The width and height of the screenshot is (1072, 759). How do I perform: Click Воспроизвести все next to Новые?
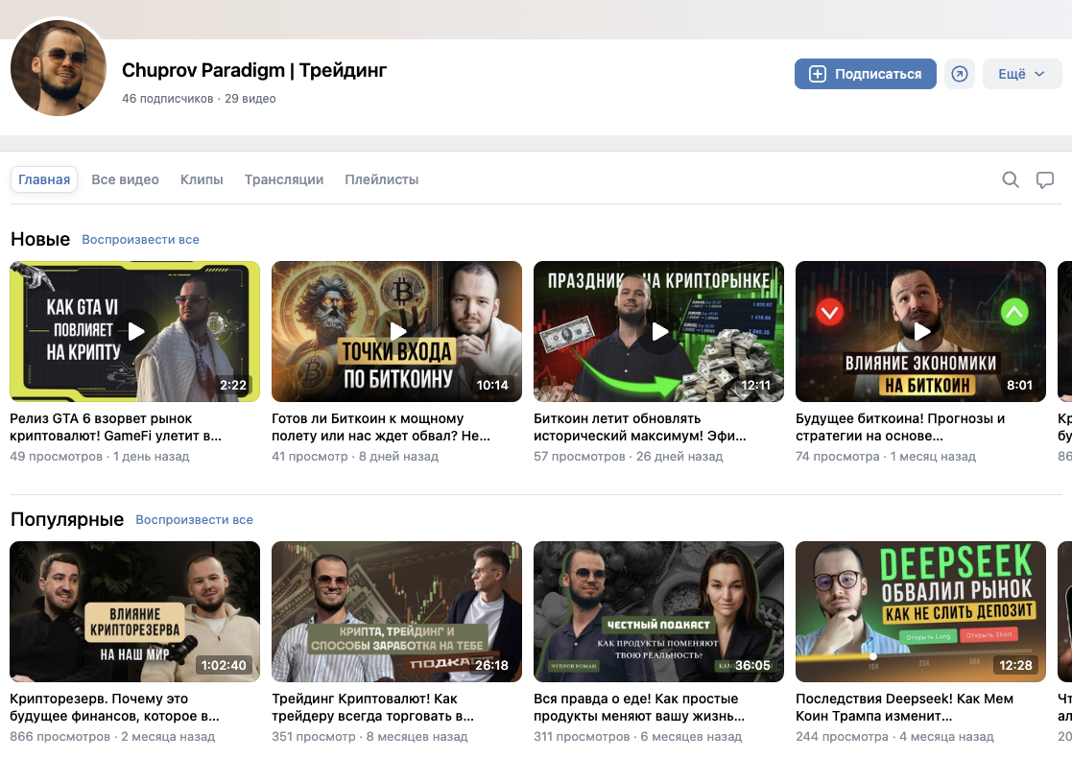[140, 239]
